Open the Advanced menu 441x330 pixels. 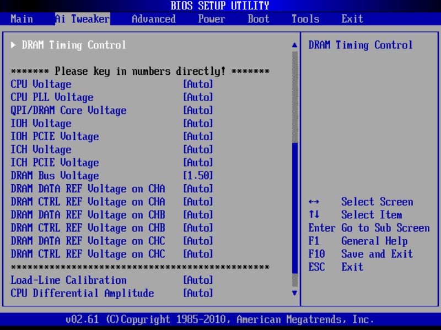pos(153,19)
